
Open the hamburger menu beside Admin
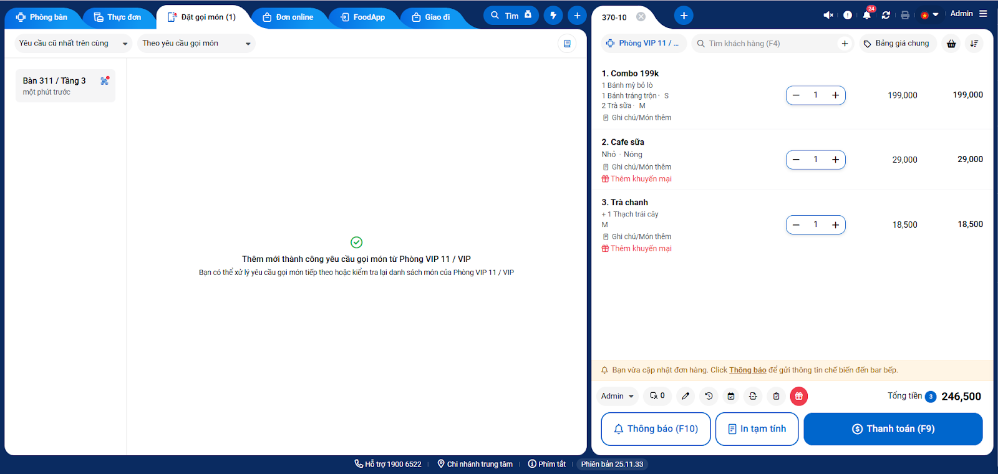tap(983, 14)
